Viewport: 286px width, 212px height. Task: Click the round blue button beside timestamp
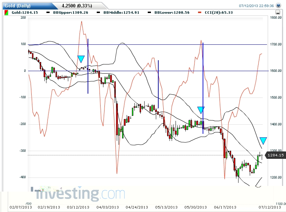click(279, 6)
